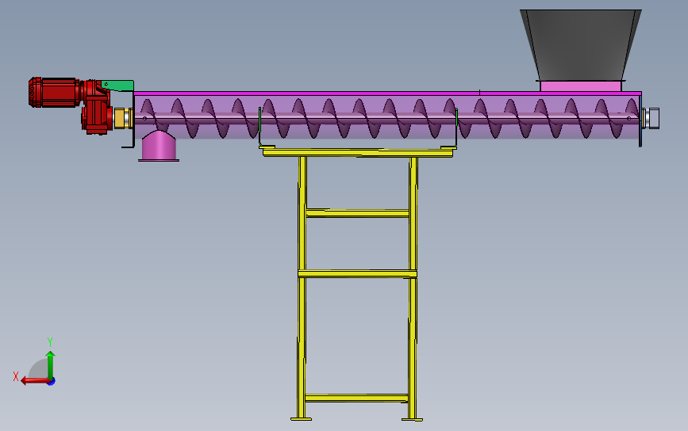688x431 pixels.
Task: Click the "X" axis label
Action: (x=16, y=376)
